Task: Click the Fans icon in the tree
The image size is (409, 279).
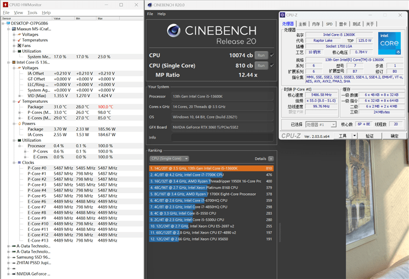Action: point(19,45)
